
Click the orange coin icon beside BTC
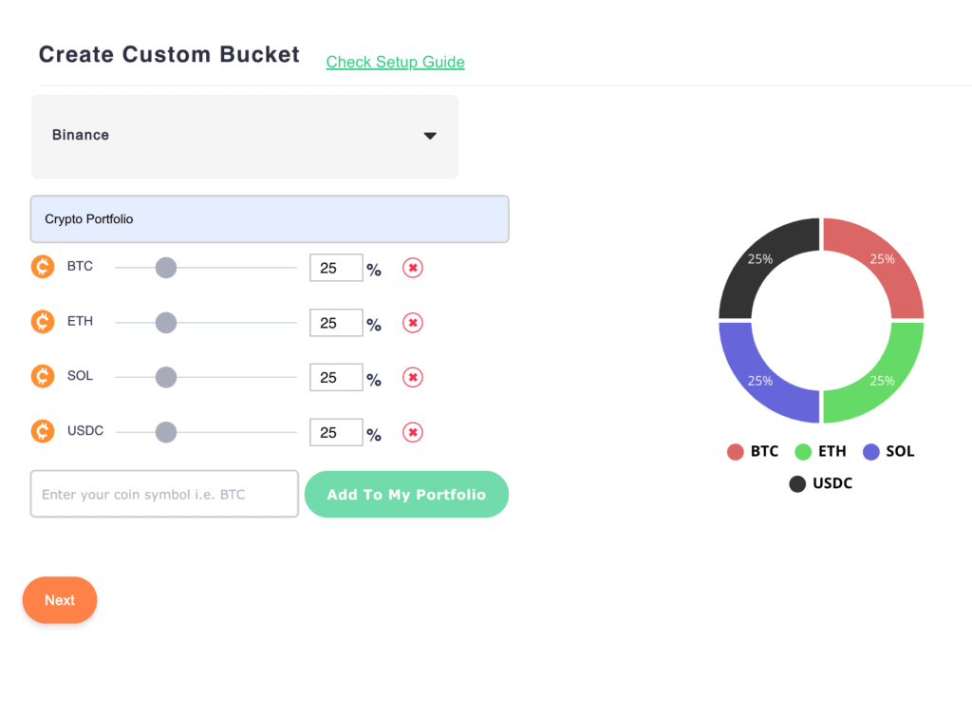click(x=43, y=267)
